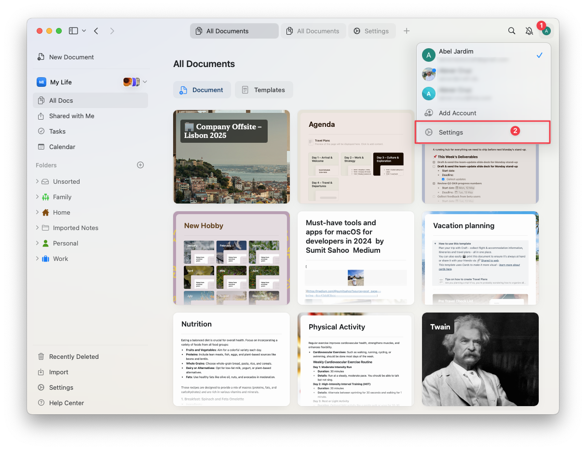Select the account with photo avatar
This screenshot has height=450, width=586.
[x=483, y=74]
